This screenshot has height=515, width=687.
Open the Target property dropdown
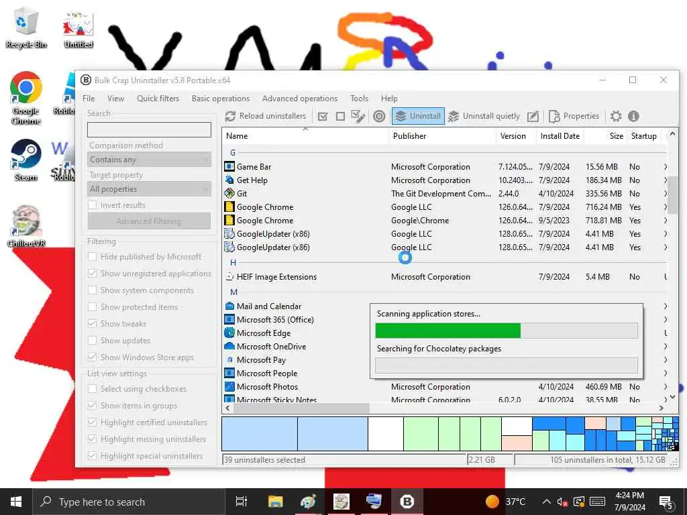click(x=149, y=188)
